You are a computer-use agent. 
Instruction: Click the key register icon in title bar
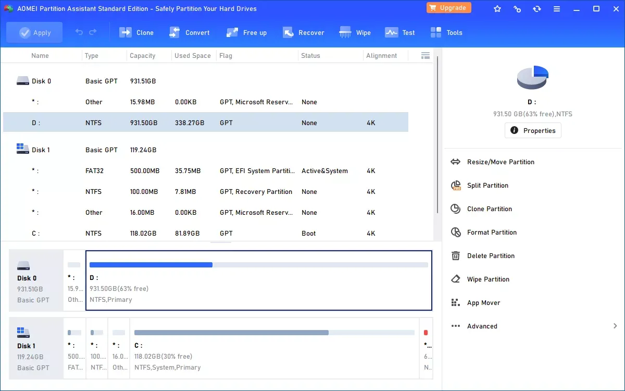[x=517, y=8]
